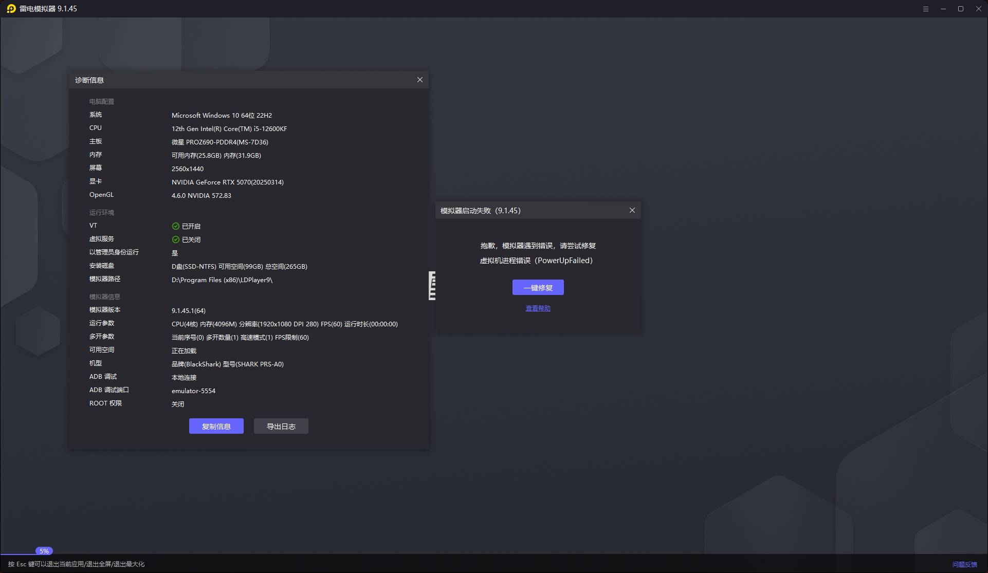The height and width of the screenshot is (573, 988).
Task: Click the 5% loading progress indicator
Action: click(x=44, y=551)
